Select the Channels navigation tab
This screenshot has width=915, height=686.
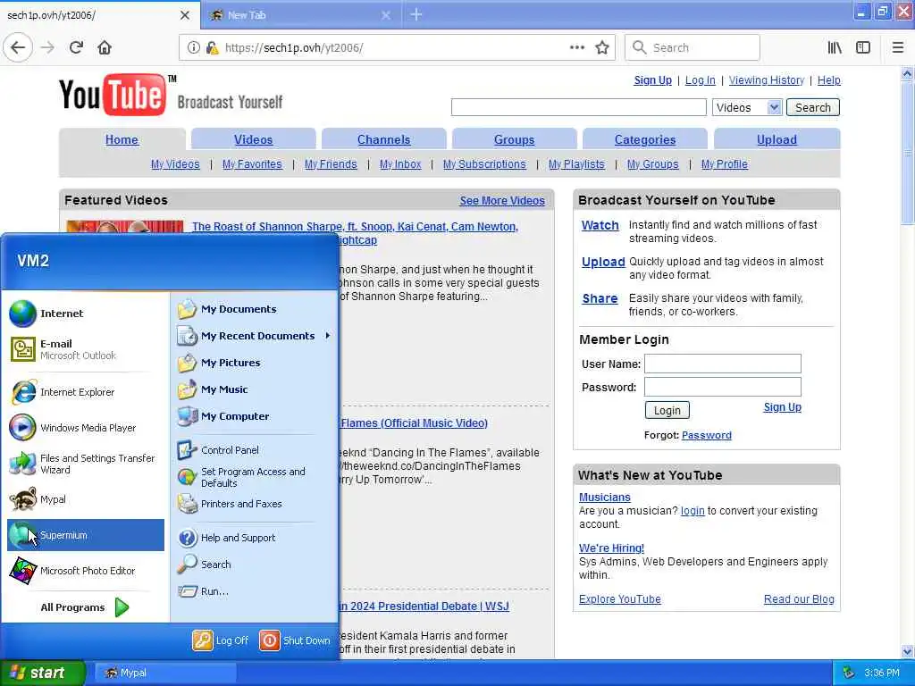pyautogui.click(x=384, y=140)
